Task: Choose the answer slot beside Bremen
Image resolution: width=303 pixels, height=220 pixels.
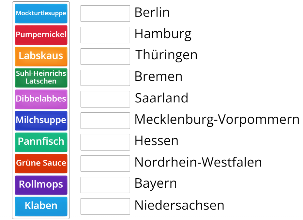Action: pyautogui.click(x=105, y=78)
